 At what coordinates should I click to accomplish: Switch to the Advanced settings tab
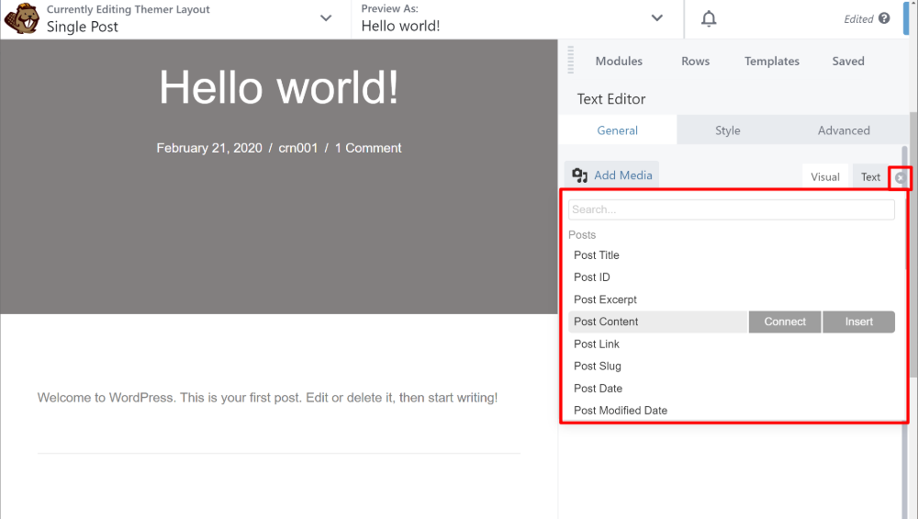[x=844, y=130]
